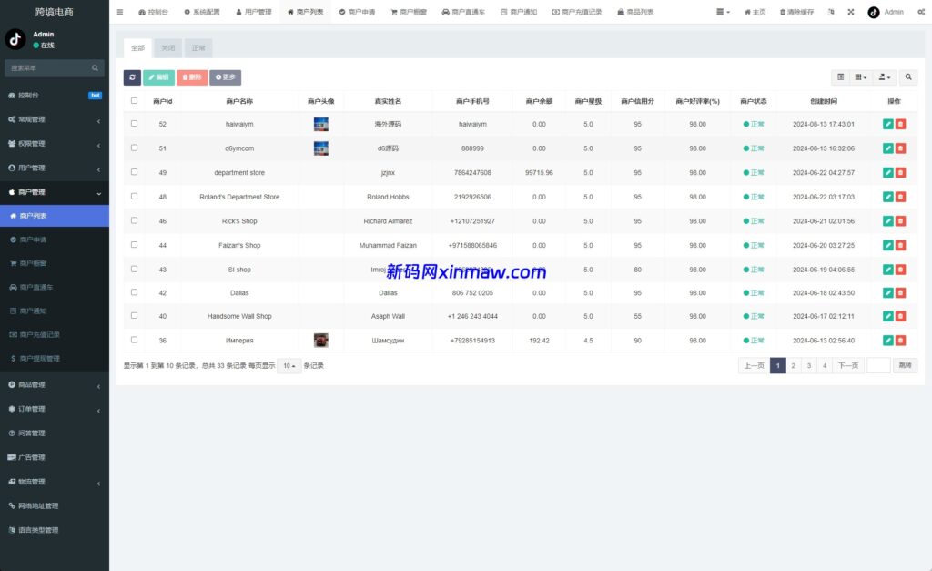The height and width of the screenshot is (571, 932).
Task: Click the 删除 batch delete button
Action: tap(194, 77)
